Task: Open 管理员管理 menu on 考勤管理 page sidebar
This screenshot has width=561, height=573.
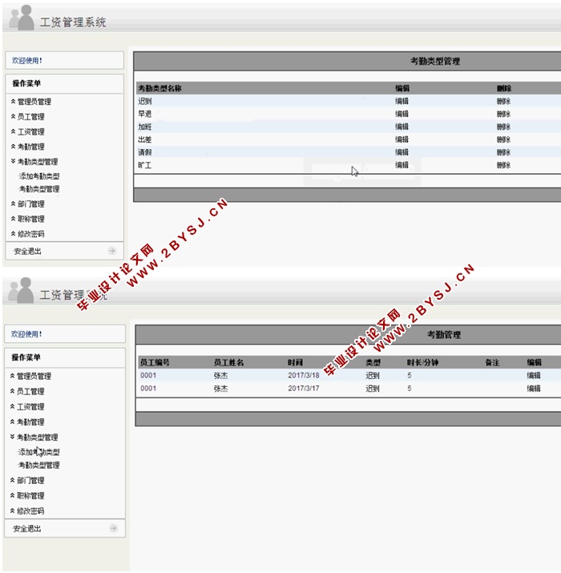Action: 34,376
